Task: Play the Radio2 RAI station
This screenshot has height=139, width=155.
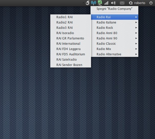Action: 71,22
